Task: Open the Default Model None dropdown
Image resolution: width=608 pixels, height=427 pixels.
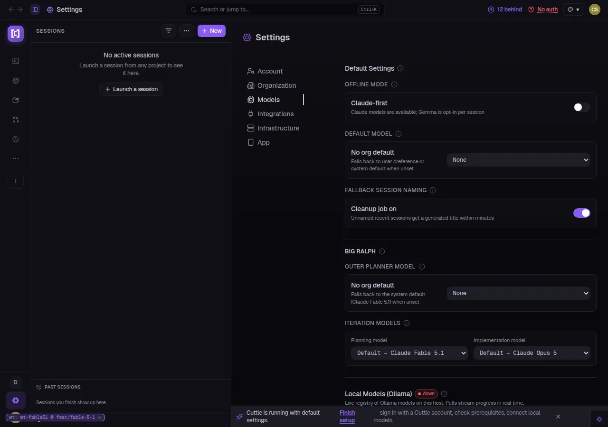Action: [519, 160]
